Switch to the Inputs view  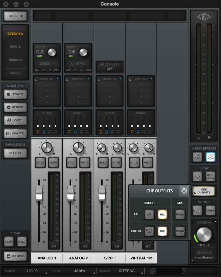point(15,47)
